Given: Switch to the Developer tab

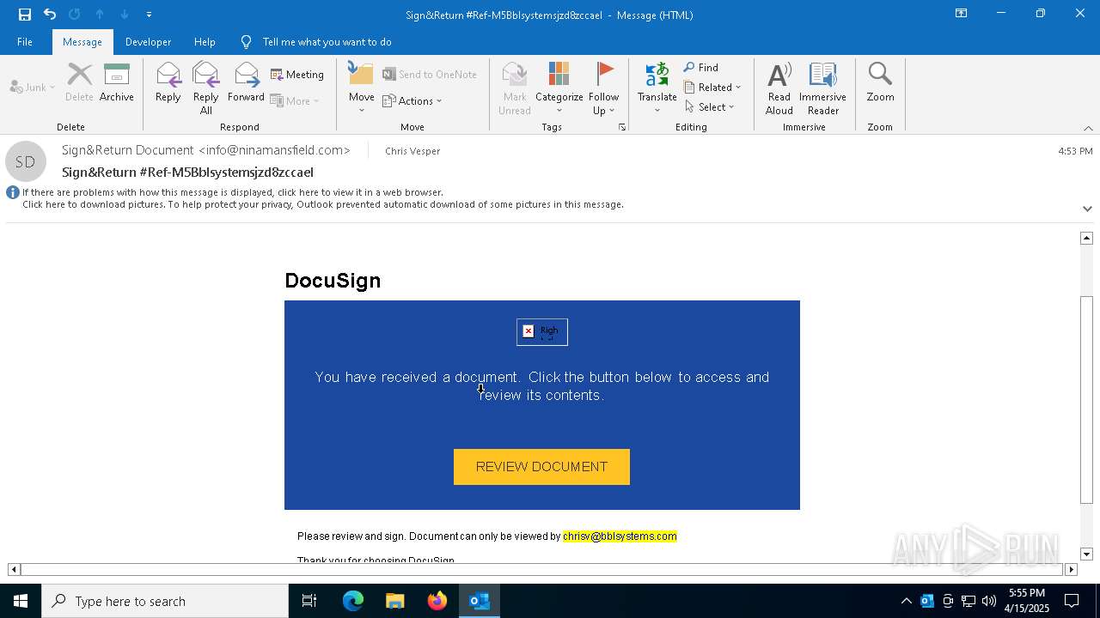Looking at the screenshot, I should click(148, 42).
